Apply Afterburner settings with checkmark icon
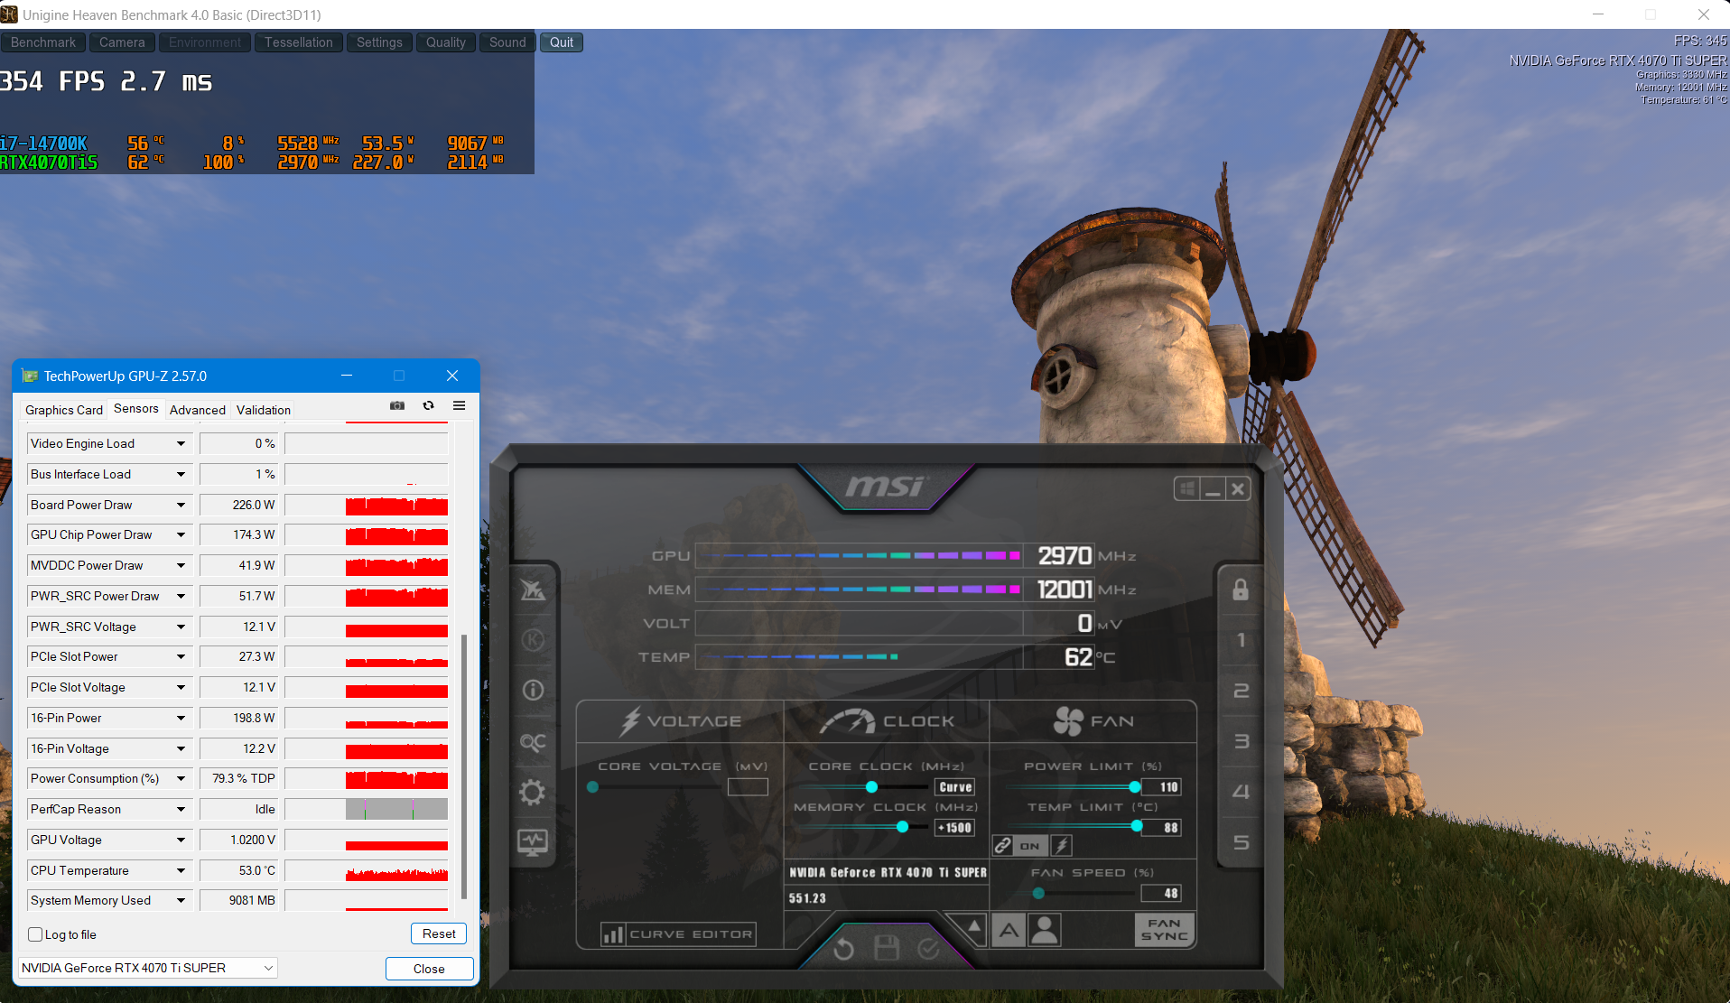 [x=928, y=948]
